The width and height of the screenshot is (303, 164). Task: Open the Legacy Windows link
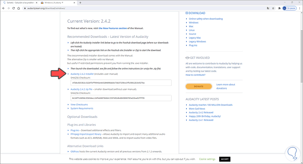[x=197, y=42]
